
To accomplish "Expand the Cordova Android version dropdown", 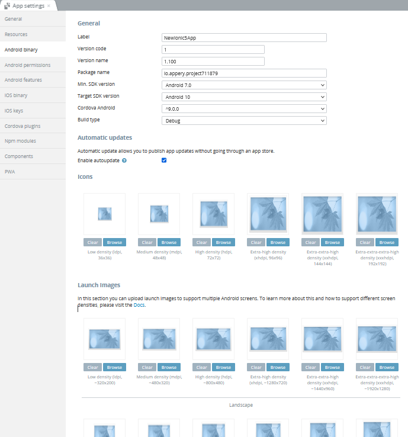I will tap(244, 109).
